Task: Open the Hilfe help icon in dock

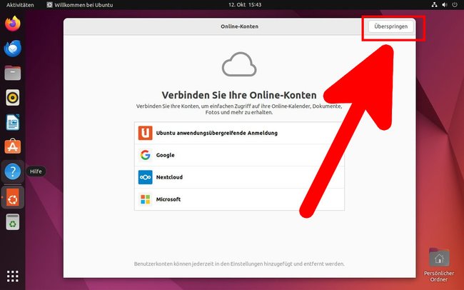Action: click(x=12, y=171)
